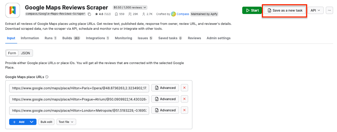Open the Compass author link

(x=183, y=14)
